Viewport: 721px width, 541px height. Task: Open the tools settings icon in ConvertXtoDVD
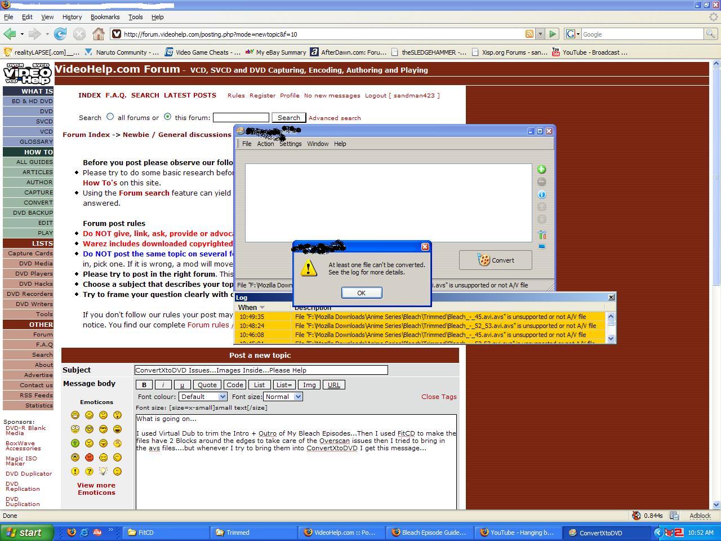(541, 234)
